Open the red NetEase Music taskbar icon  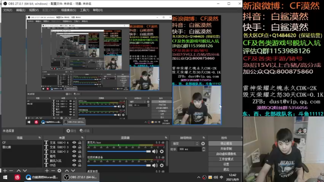[17, 177]
